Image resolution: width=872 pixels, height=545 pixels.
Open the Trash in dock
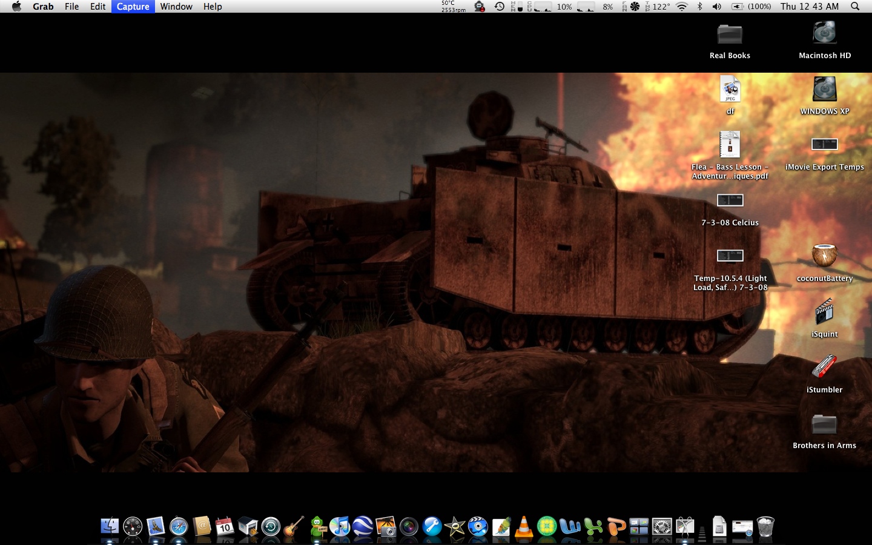pyautogui.click(x=765, y=527)
